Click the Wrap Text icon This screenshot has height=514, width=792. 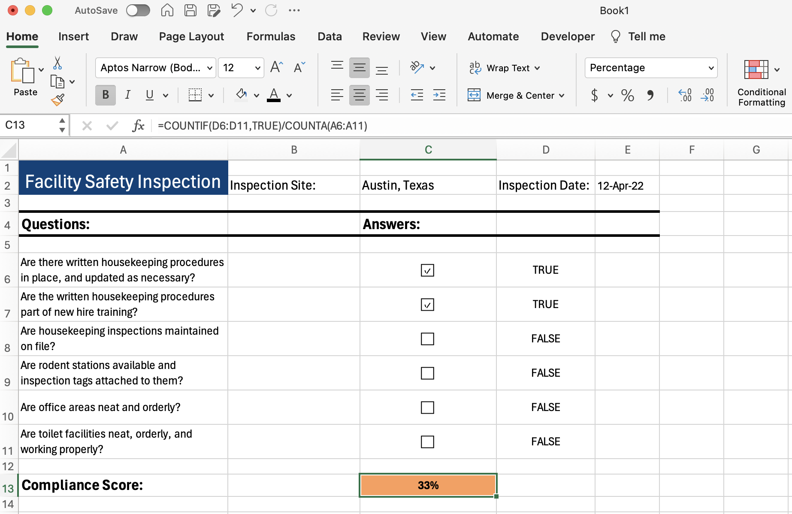point(475,67)
